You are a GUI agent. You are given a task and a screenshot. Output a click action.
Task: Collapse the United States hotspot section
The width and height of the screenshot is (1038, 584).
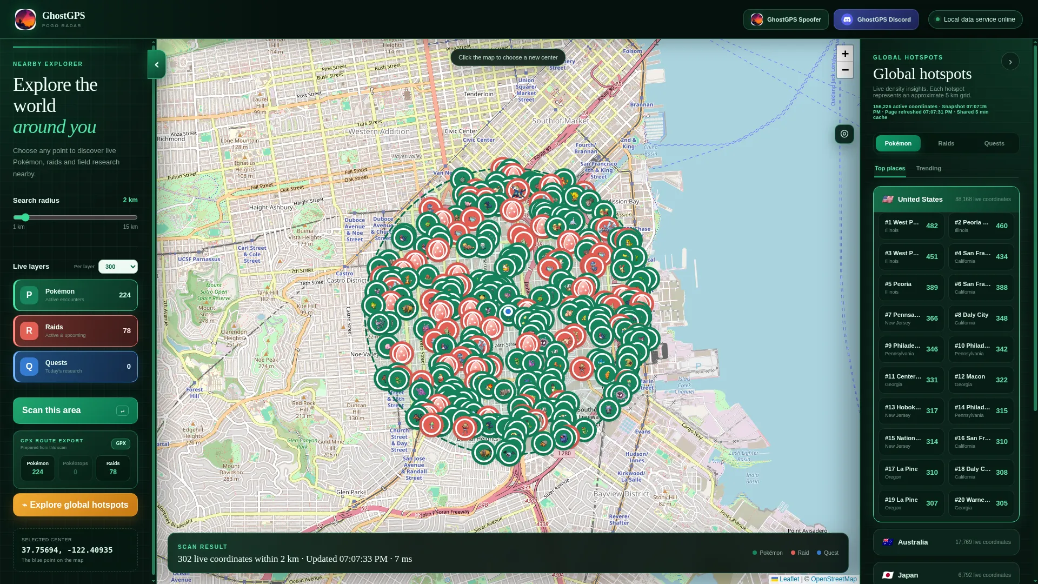pyautogui.click(x=946, y=200)
